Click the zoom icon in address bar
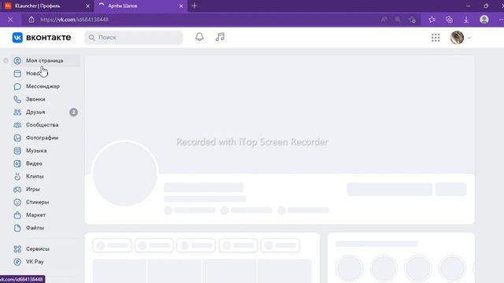Image resolution: width=504 pixels, height=283 pixels. (x=398, y=20)
